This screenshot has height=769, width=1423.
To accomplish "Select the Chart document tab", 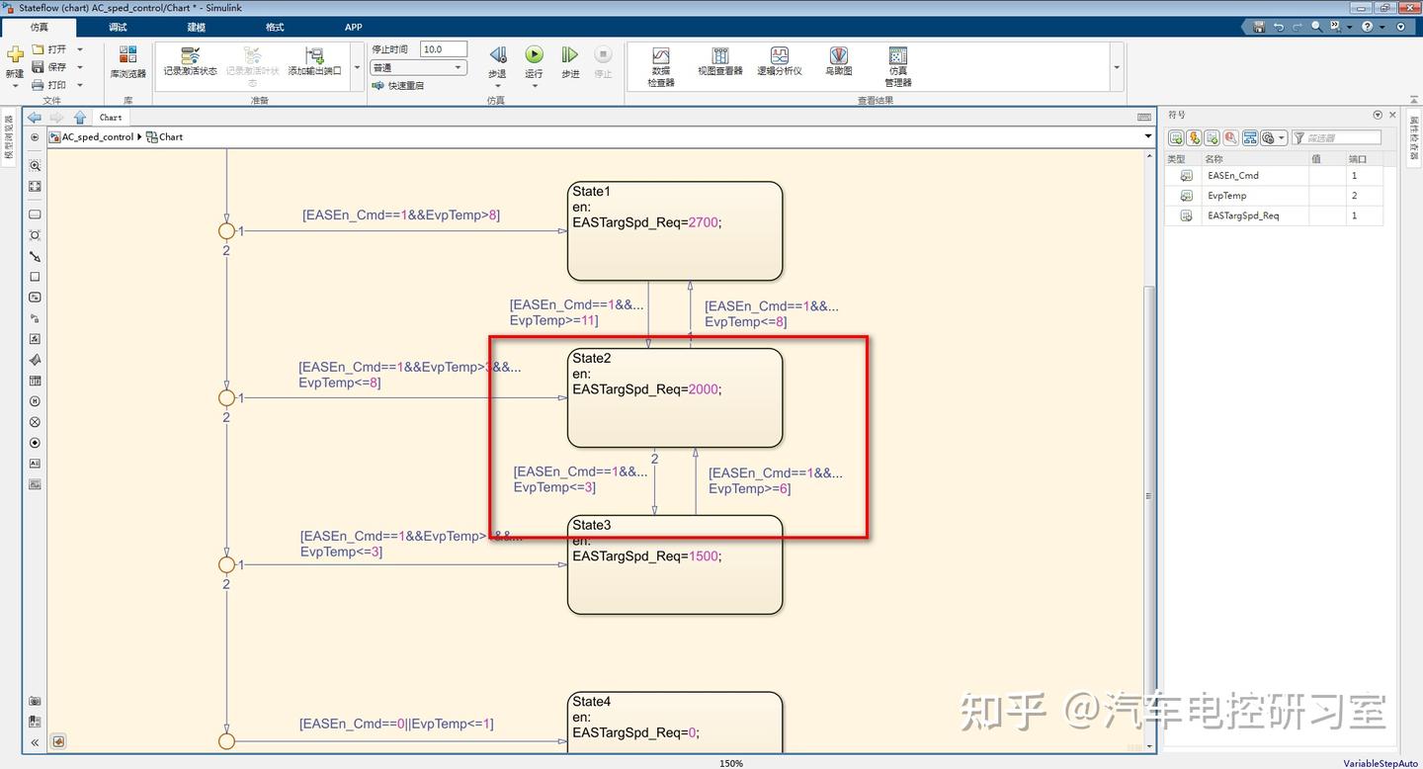I will [110, 117].
